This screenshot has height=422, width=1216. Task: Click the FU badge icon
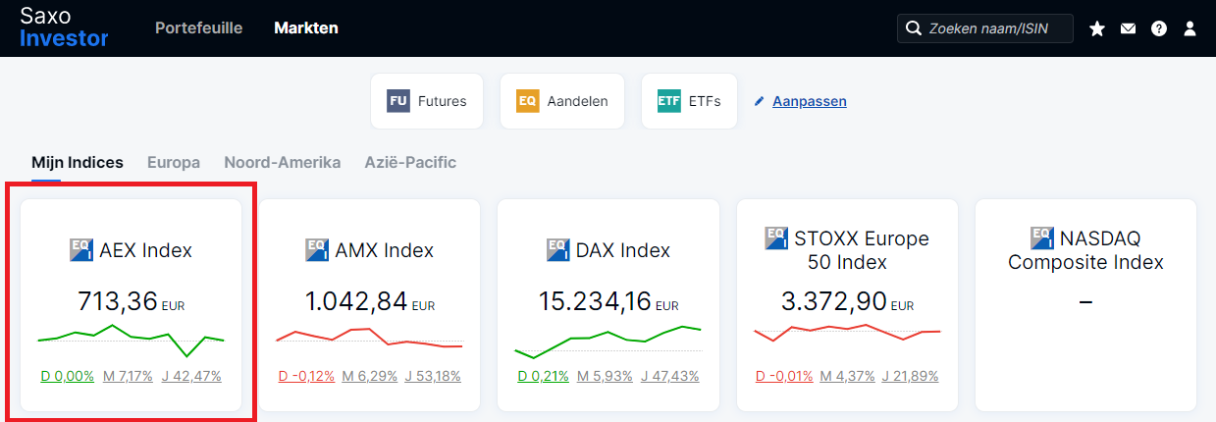point(397,101)
